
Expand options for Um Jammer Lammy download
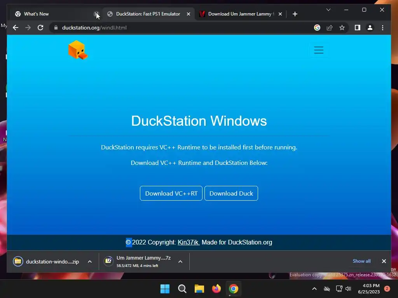point(180,262)
